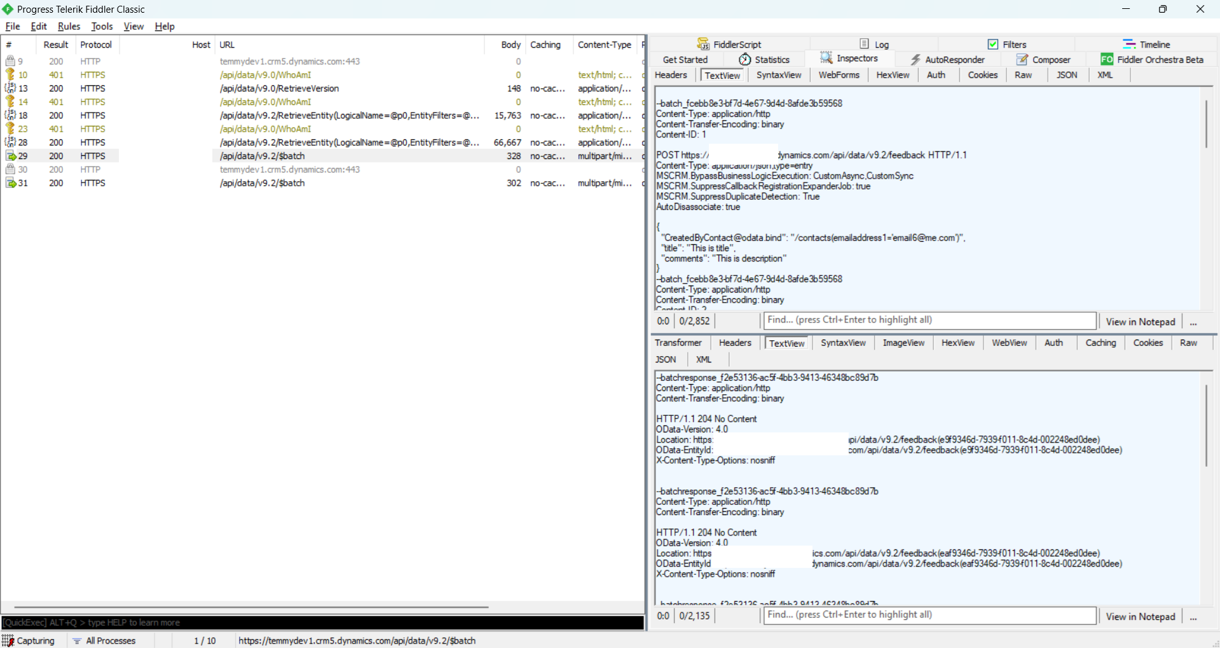
Task: Focus the response Find text field
Action: coord(930,615)
